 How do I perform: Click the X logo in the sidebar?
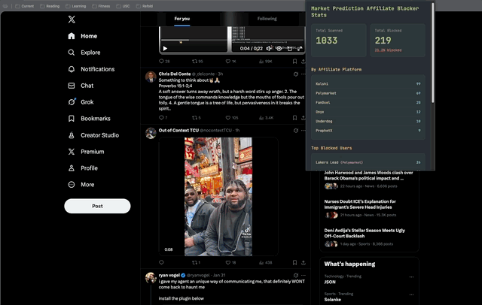71,19
